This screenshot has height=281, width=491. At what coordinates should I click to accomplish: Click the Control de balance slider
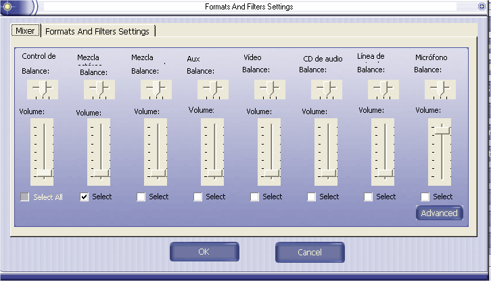click(x=43, y=89)
